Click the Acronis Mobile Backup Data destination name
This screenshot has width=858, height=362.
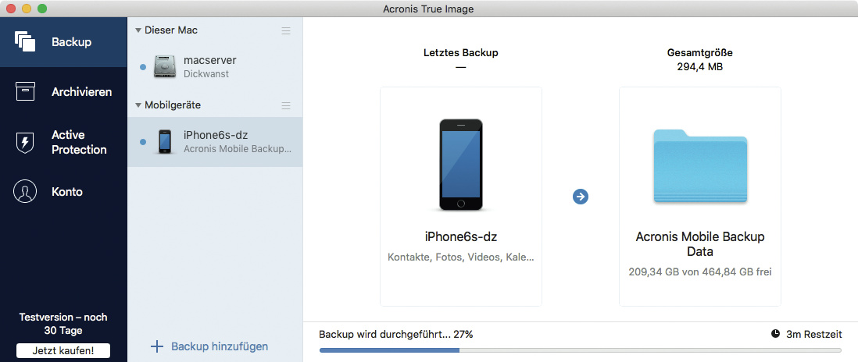pos(700,244)
